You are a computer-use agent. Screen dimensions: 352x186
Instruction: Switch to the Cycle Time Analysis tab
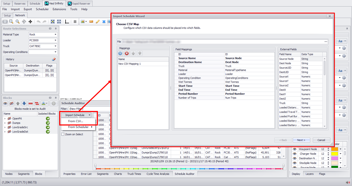[158, 174]
